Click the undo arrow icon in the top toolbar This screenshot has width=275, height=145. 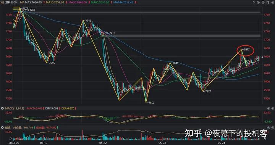254,2
